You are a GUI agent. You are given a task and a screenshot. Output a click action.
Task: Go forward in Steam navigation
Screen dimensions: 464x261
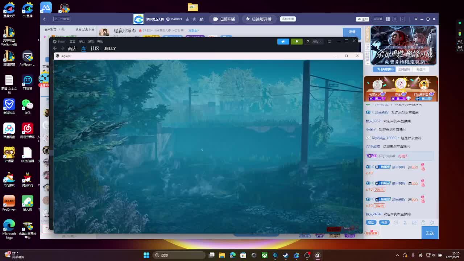point(62,49)
